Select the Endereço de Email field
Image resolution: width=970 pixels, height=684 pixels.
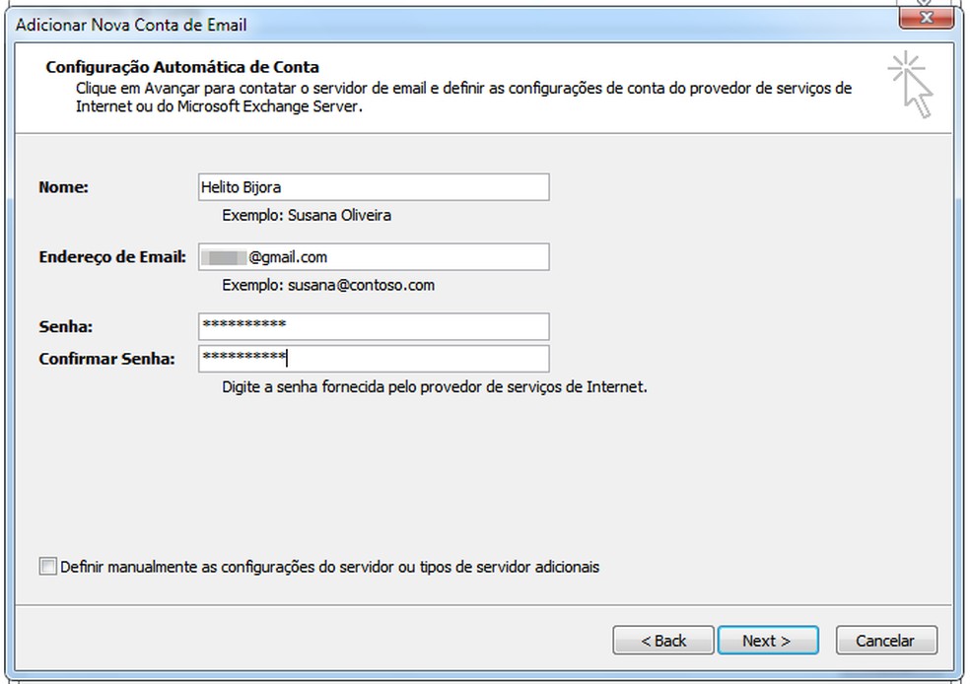(375, 256)
